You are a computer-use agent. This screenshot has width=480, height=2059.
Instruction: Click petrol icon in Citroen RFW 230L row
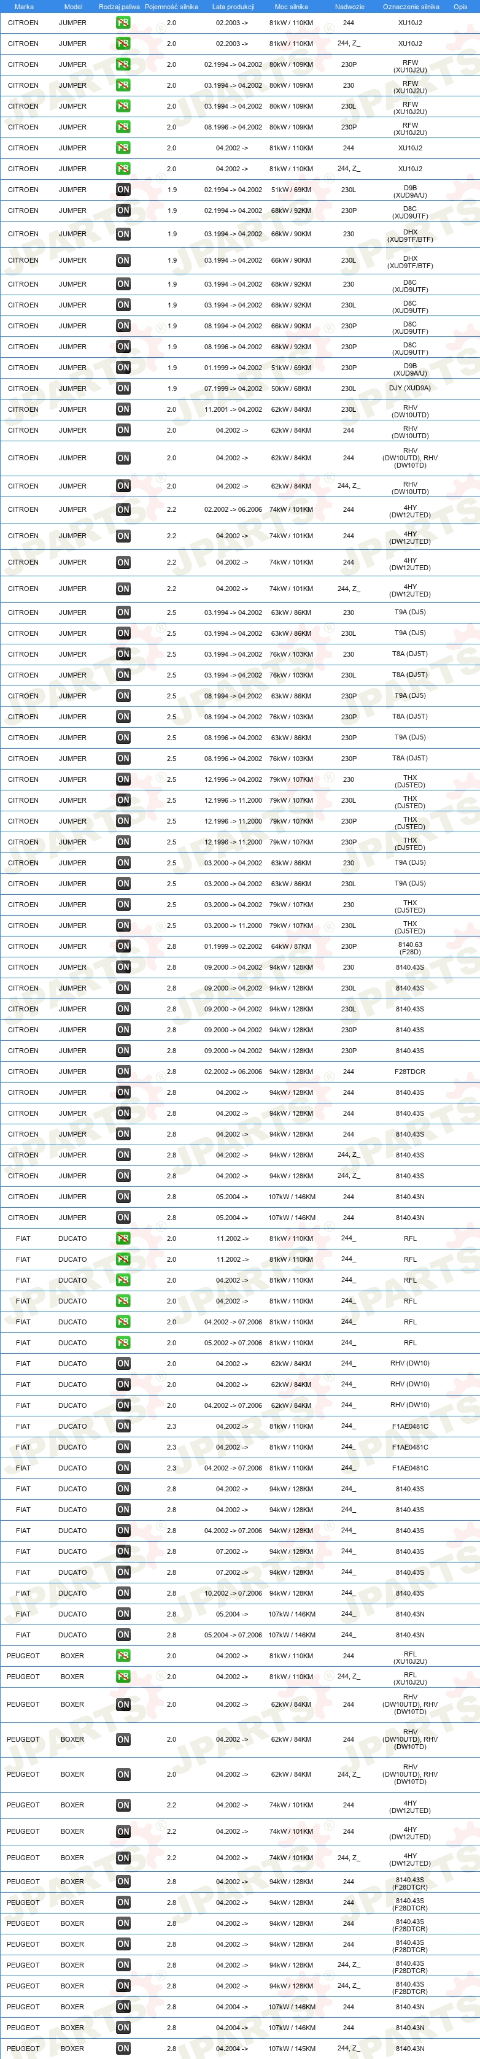123,106
